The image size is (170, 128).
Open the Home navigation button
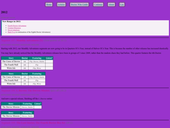click(49, 4)
